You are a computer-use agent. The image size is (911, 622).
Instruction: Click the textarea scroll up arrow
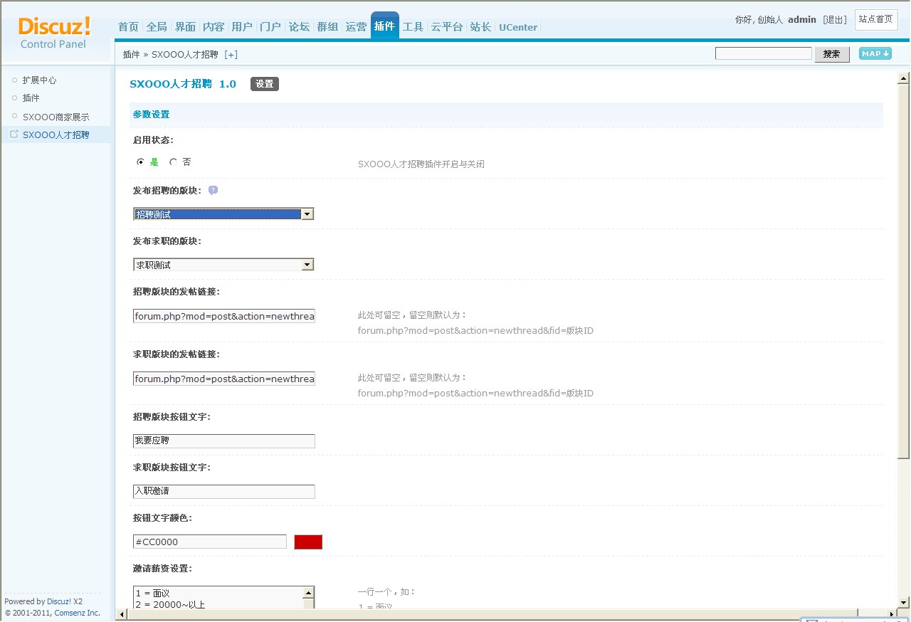[x=309, y=593]
